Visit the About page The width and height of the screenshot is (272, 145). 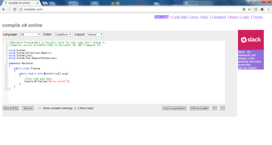[234, 17]
